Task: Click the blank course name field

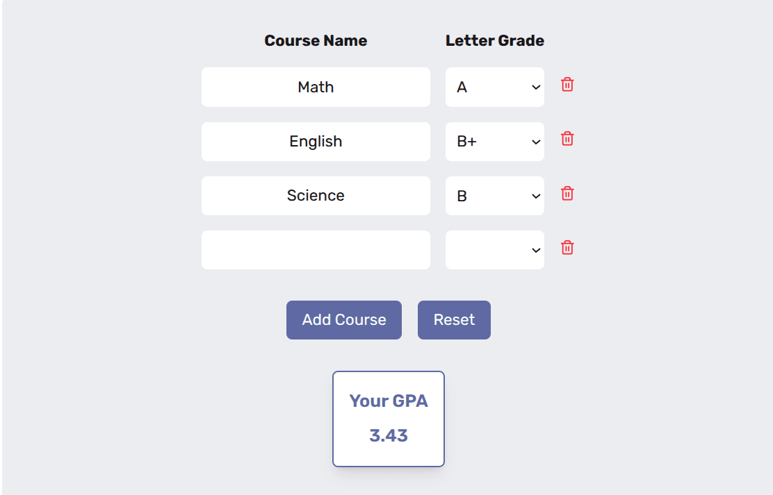Action: [316, 249]
